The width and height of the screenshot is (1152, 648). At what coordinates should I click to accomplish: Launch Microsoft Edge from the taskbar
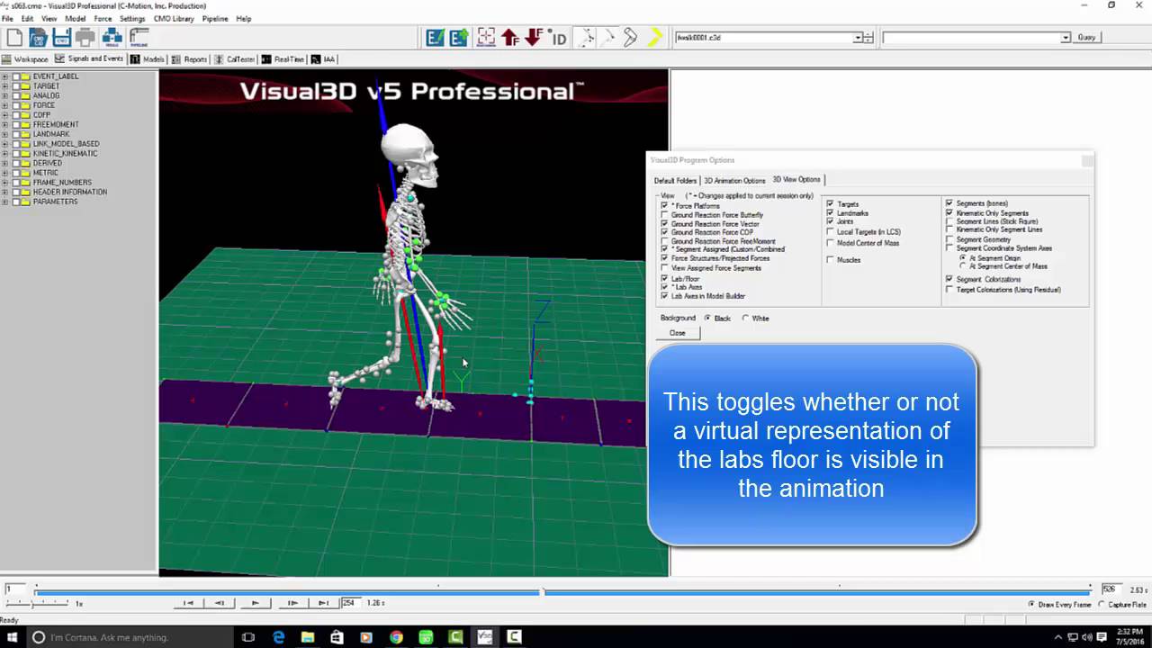[279, 637]
